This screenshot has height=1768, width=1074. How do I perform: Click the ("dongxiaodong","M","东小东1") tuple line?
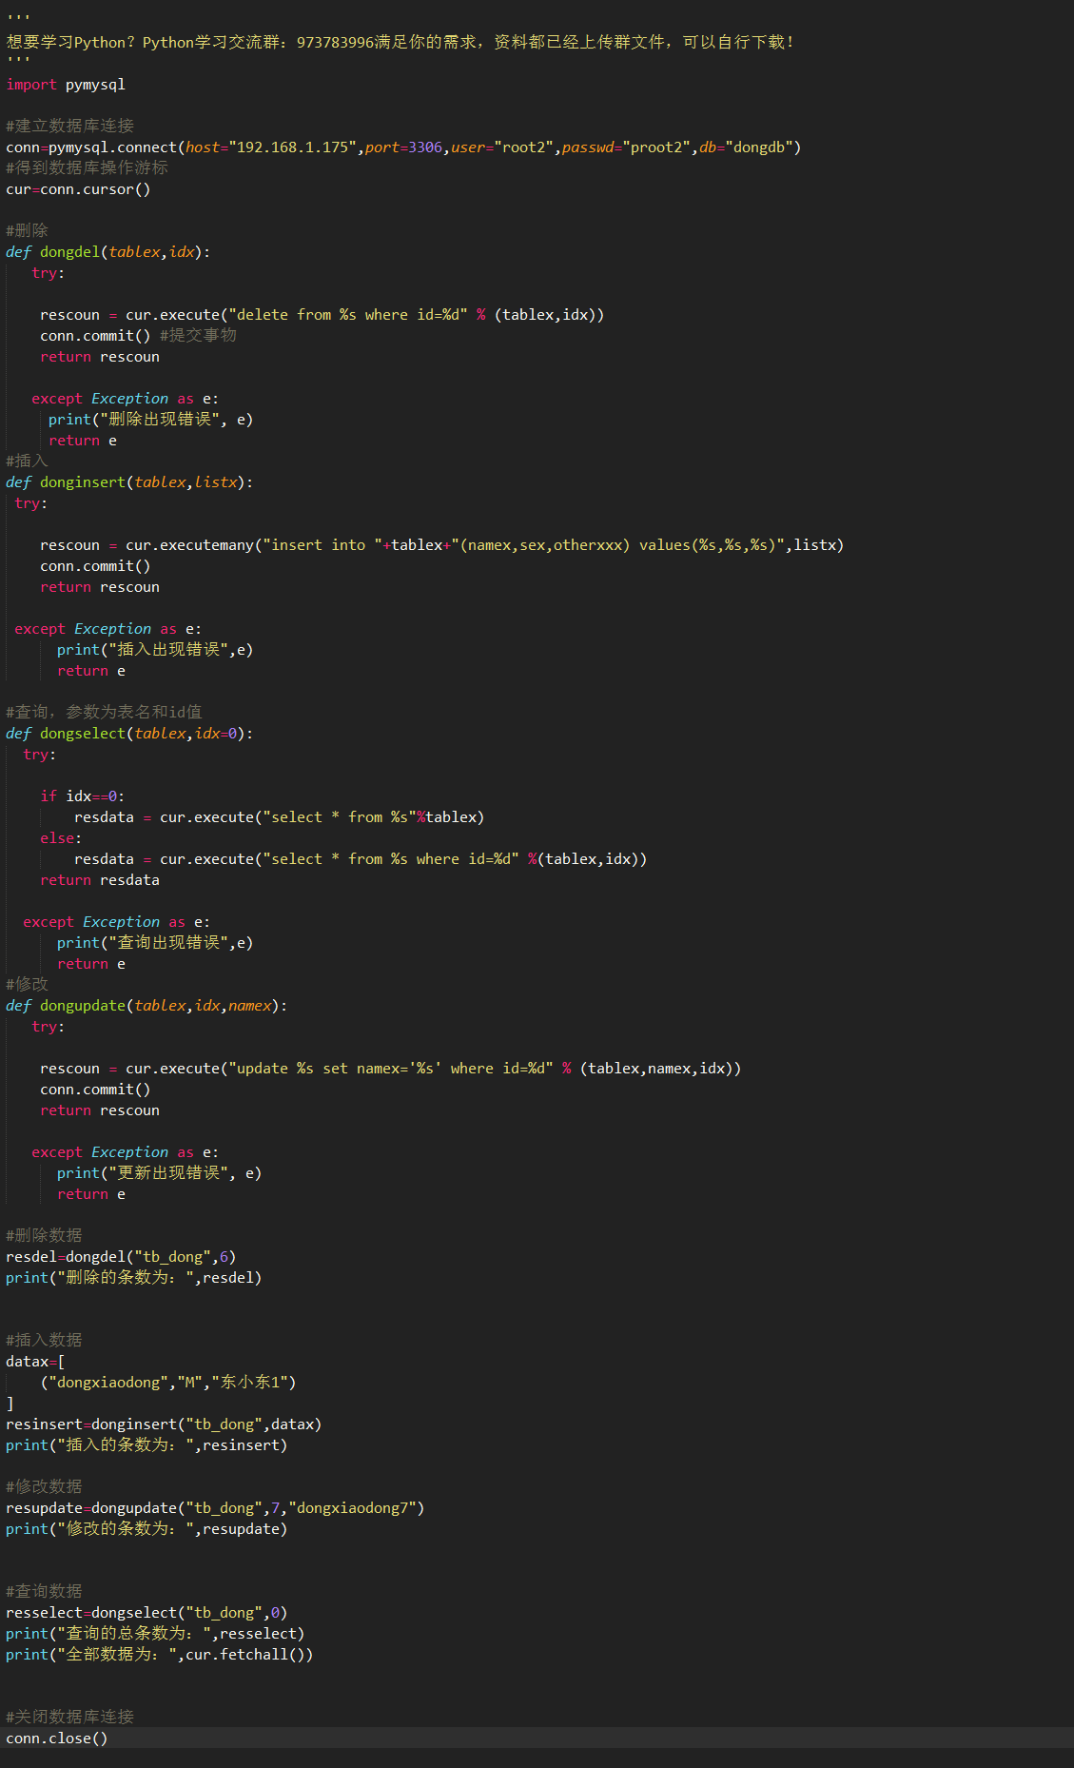pos(168,1383)
